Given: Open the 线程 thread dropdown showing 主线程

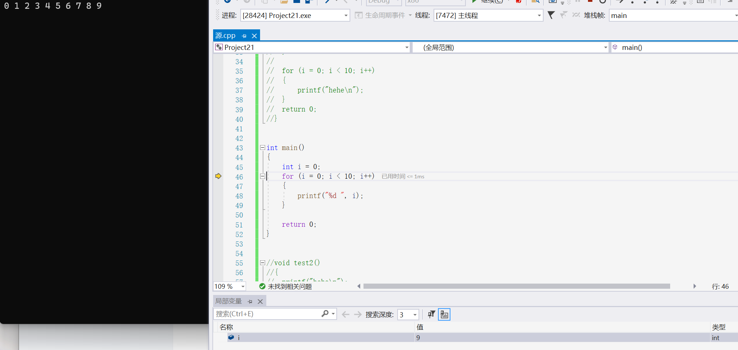Looking at the screenshot, I should [539, 15].
